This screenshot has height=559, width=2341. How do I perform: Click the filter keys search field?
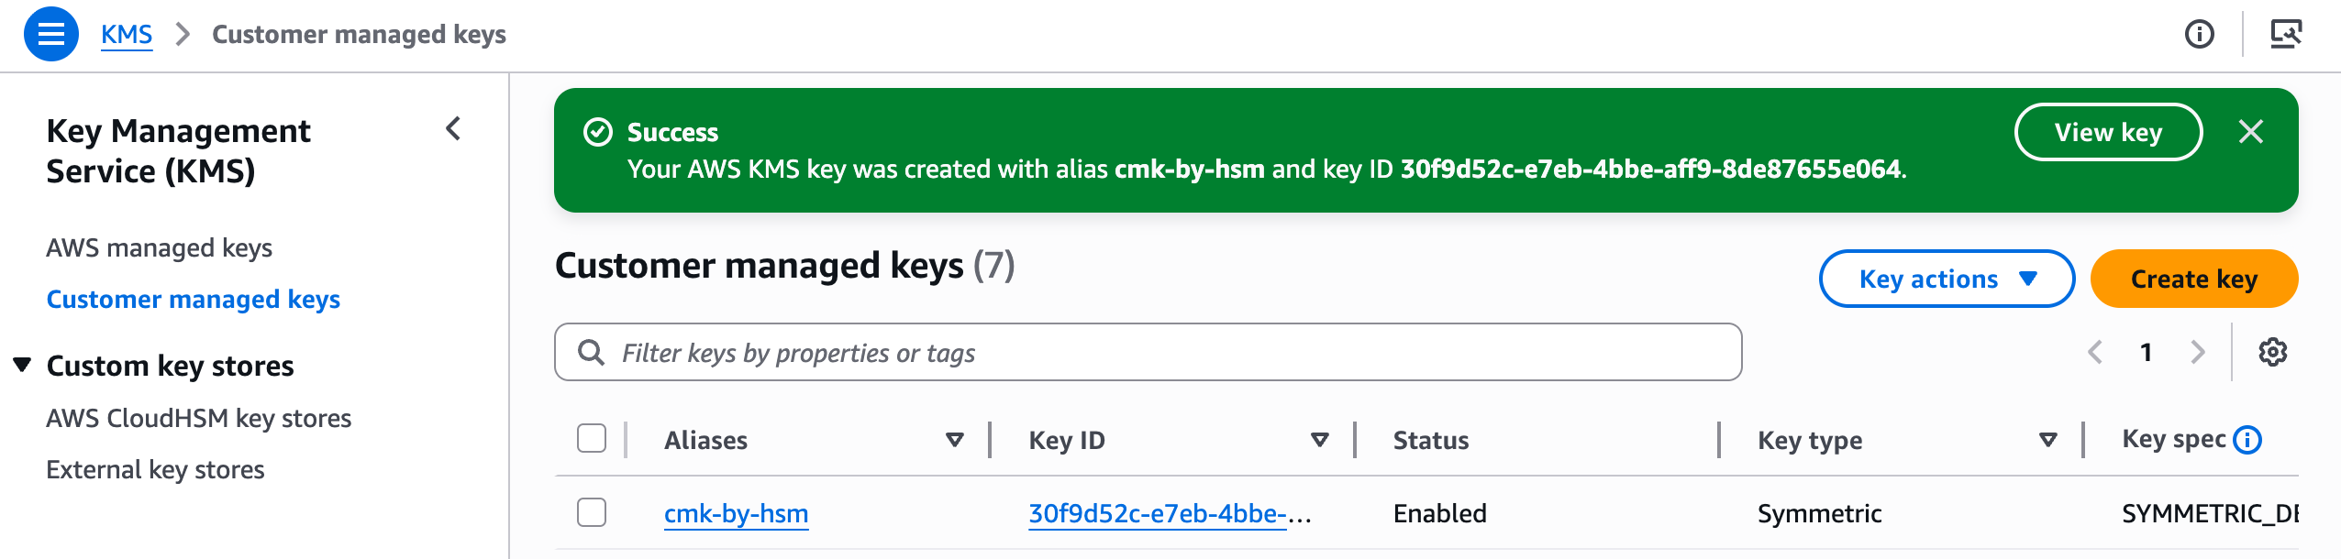click(1147, 352)
